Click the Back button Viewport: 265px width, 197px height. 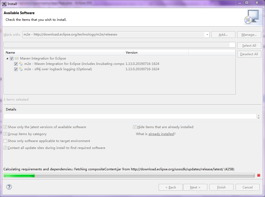[x=170, y=187]
